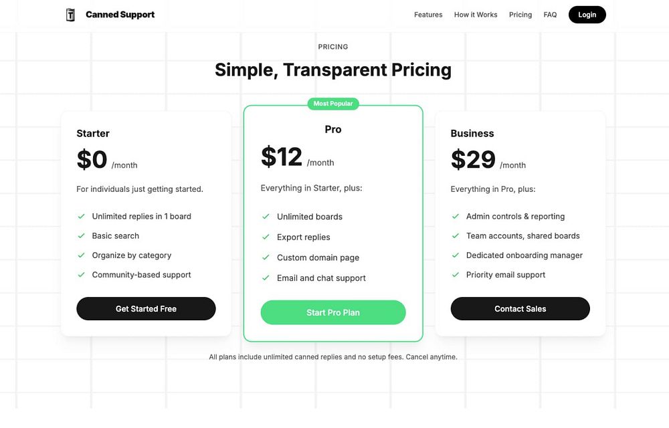Click checkmark beside Dedicated onboarding manager
Screen dimensions: 669x428
[456, 255]
